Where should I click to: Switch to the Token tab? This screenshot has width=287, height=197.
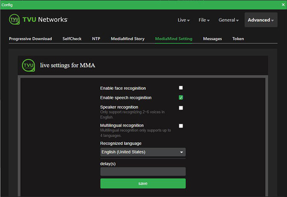tap(238, 39)
